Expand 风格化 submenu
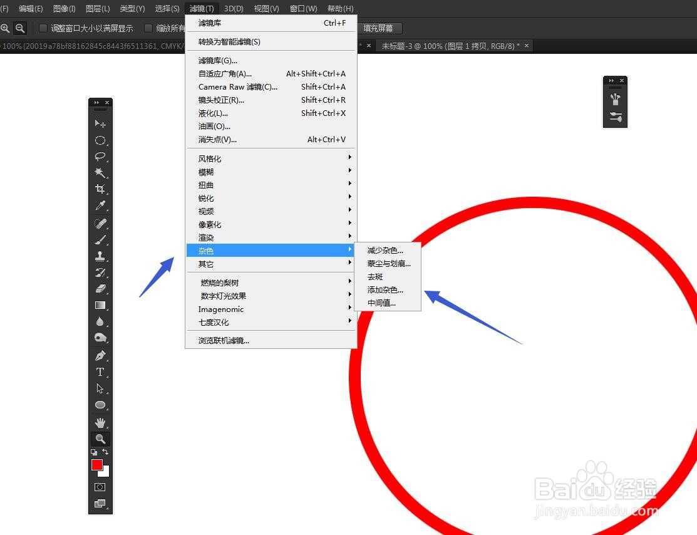 tap(271, 158)
